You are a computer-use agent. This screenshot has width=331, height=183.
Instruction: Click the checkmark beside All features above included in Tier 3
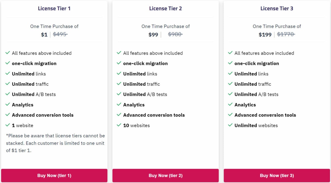(230, 53)
